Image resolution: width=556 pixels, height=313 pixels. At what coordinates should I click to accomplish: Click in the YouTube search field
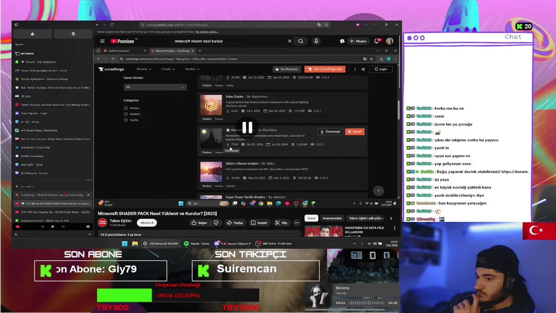pos(228,41)
